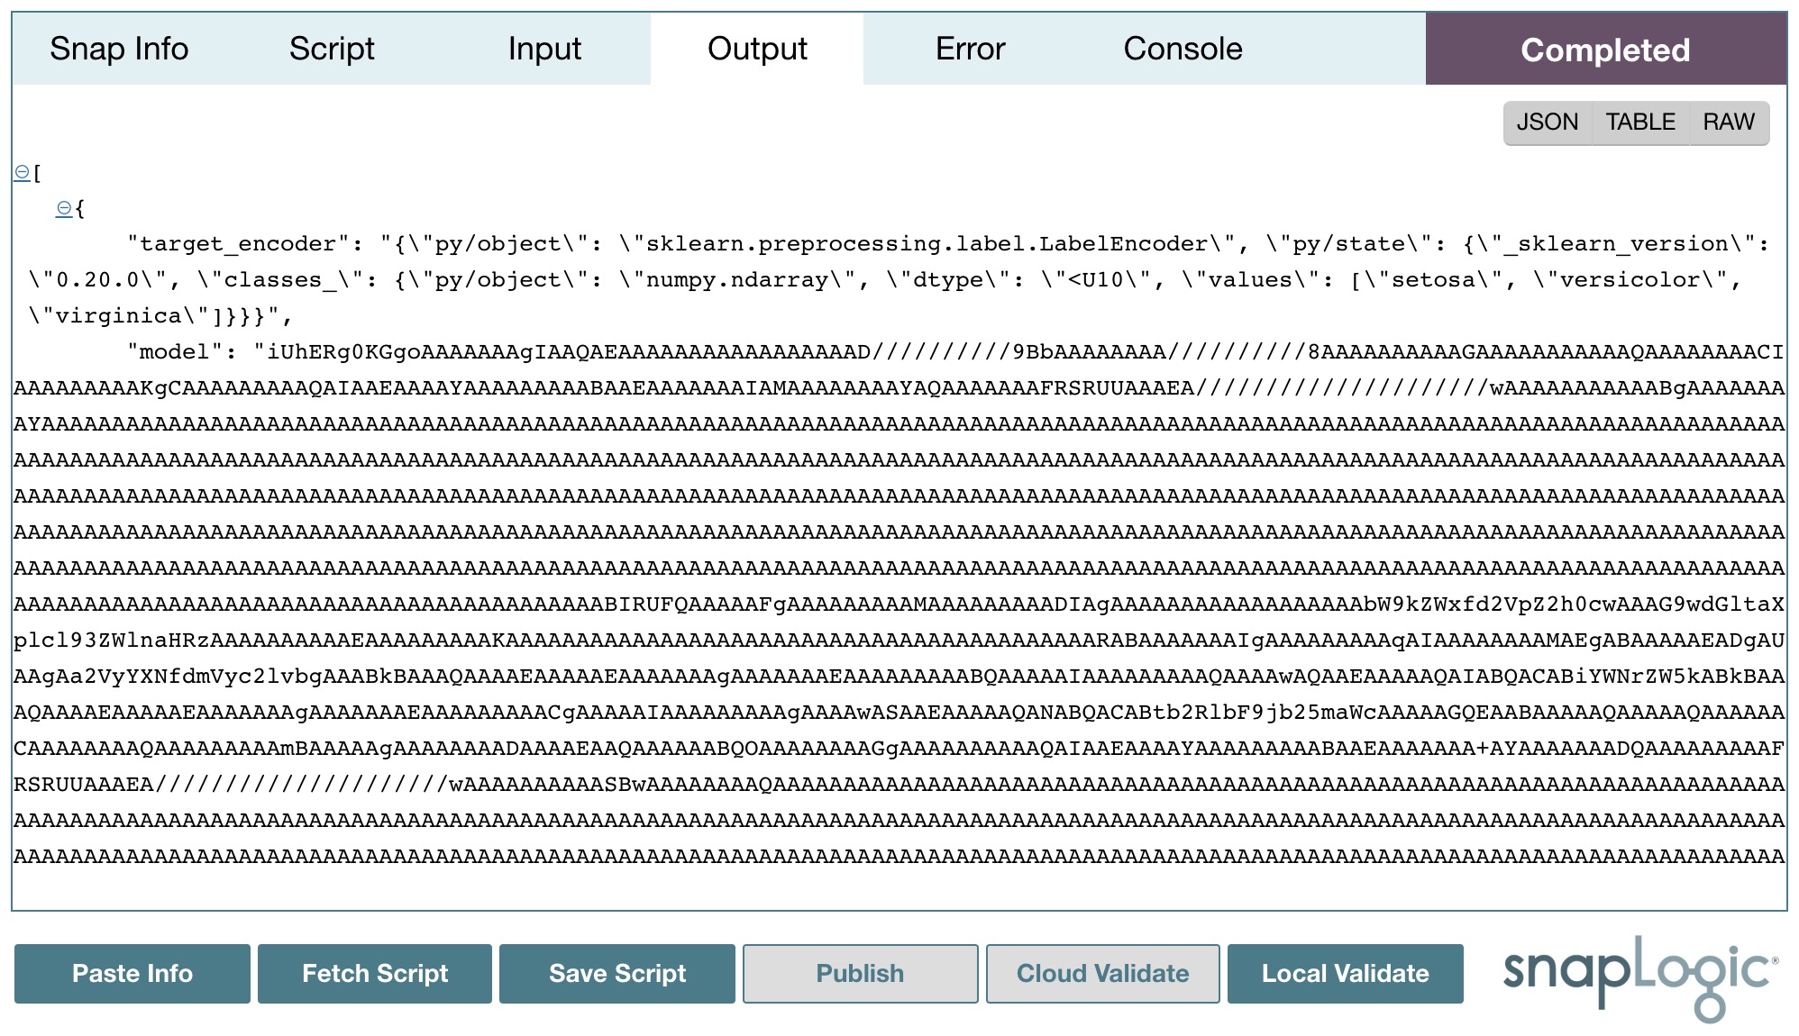The image size is (1799, 1036).
Task: Select the JSON view mode
Action: pos(1547,122)
